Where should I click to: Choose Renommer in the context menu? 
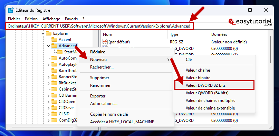(126, 85)
